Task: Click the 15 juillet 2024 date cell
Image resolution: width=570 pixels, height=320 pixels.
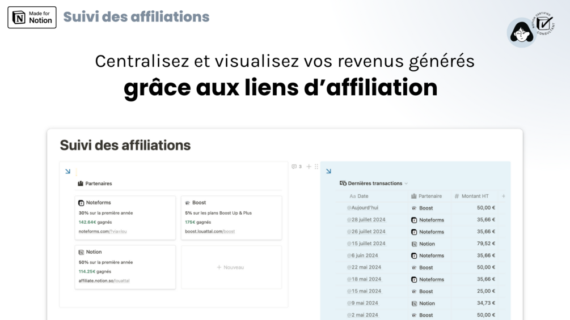Action: 366,244
